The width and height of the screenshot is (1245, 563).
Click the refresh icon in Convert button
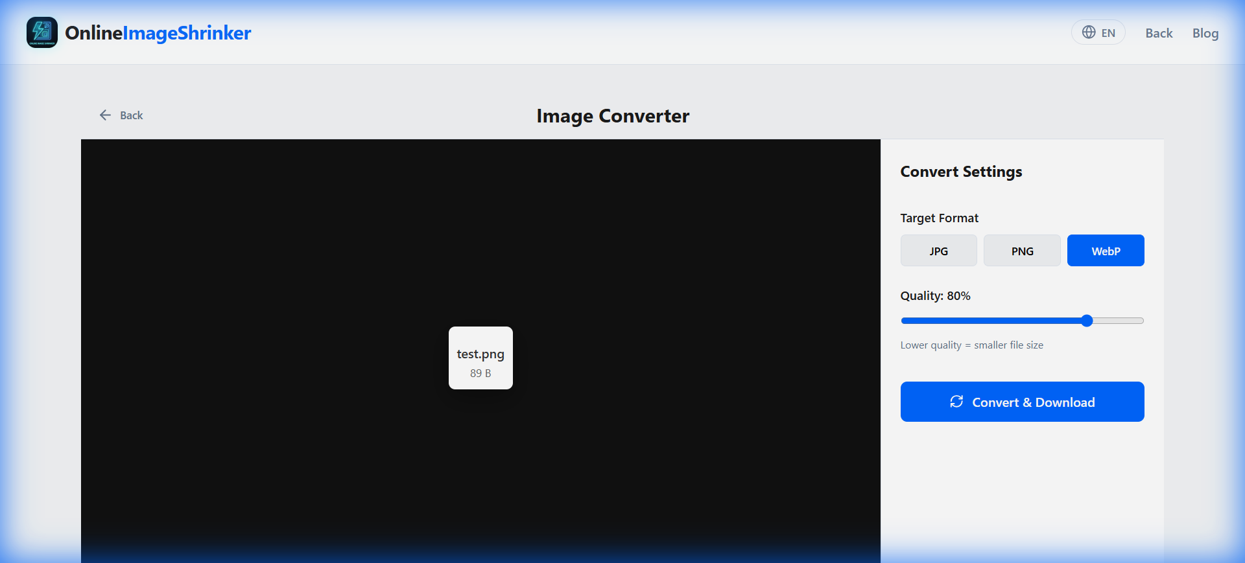(x=956, y=402)
